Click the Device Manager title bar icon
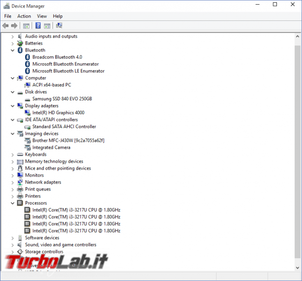The image size is (302, 281). [7, 6]
